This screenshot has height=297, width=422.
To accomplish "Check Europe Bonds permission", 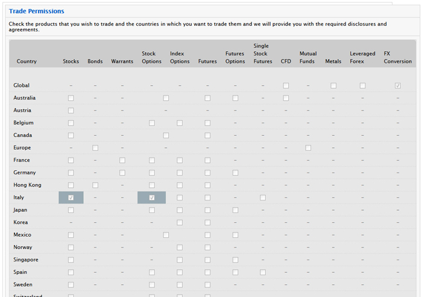I will coord(95,148).
